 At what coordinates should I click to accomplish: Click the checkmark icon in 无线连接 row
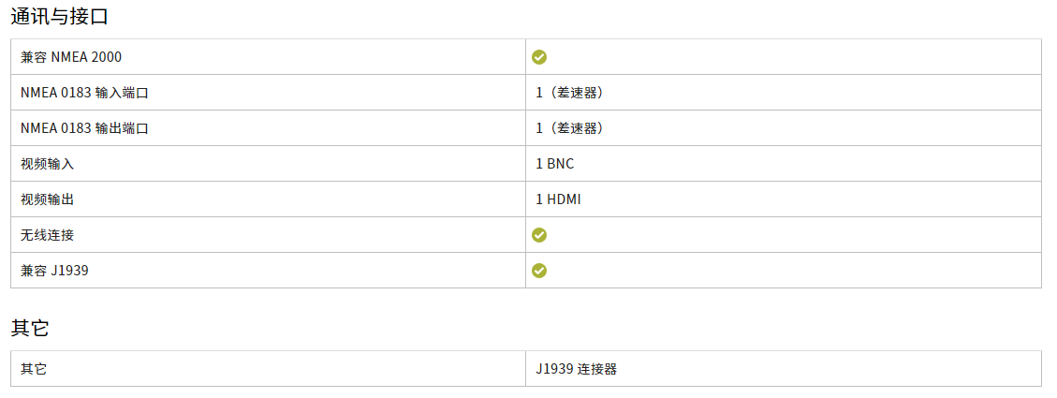[538, 235]
